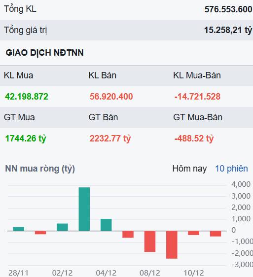
Task: Click GT Mua column header
Action: 19,117
